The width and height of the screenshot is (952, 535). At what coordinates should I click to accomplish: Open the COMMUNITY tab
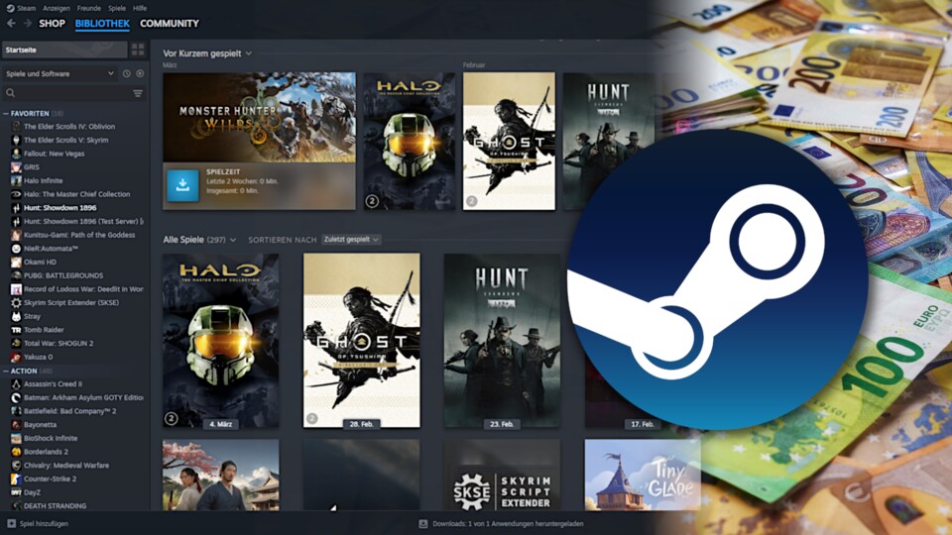(170, 23)
